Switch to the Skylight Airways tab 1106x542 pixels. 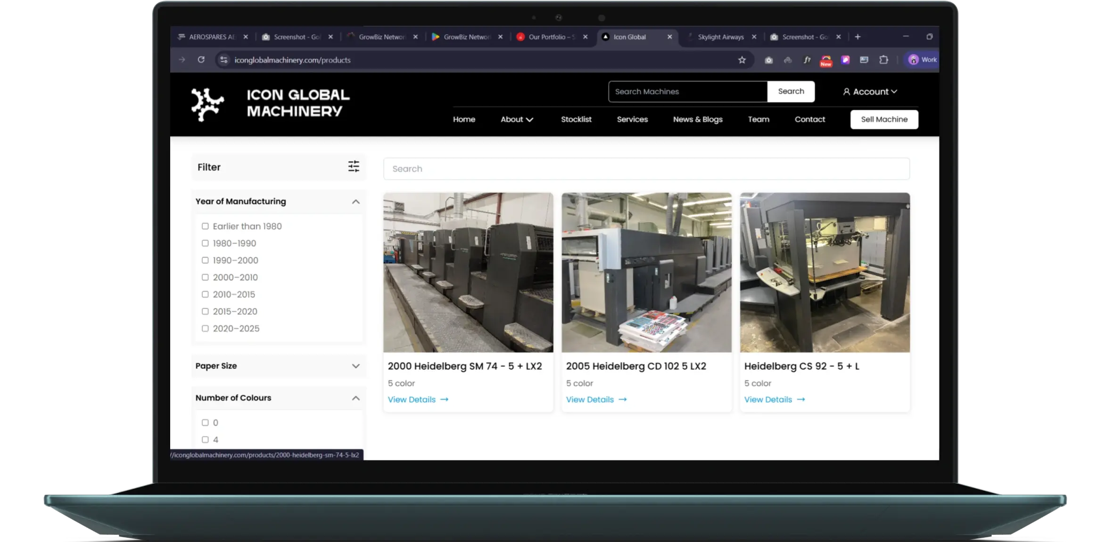[x=720, y=37]
